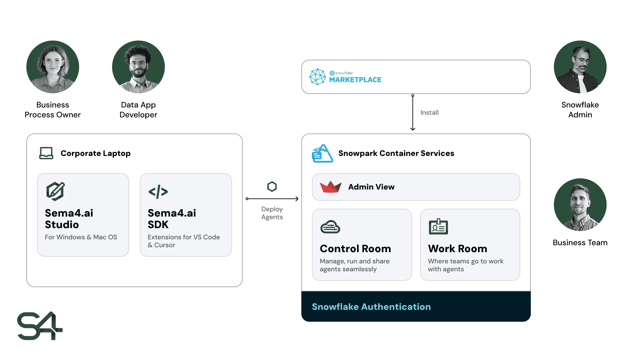Select the Business Team portrait

[x=580, y=205]
